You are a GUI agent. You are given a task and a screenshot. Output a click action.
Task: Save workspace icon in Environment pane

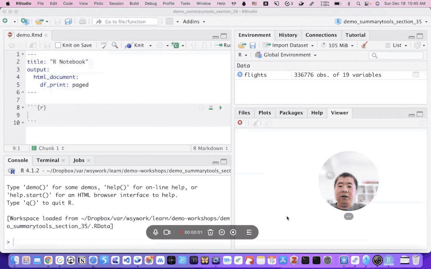tap(253, 45)
